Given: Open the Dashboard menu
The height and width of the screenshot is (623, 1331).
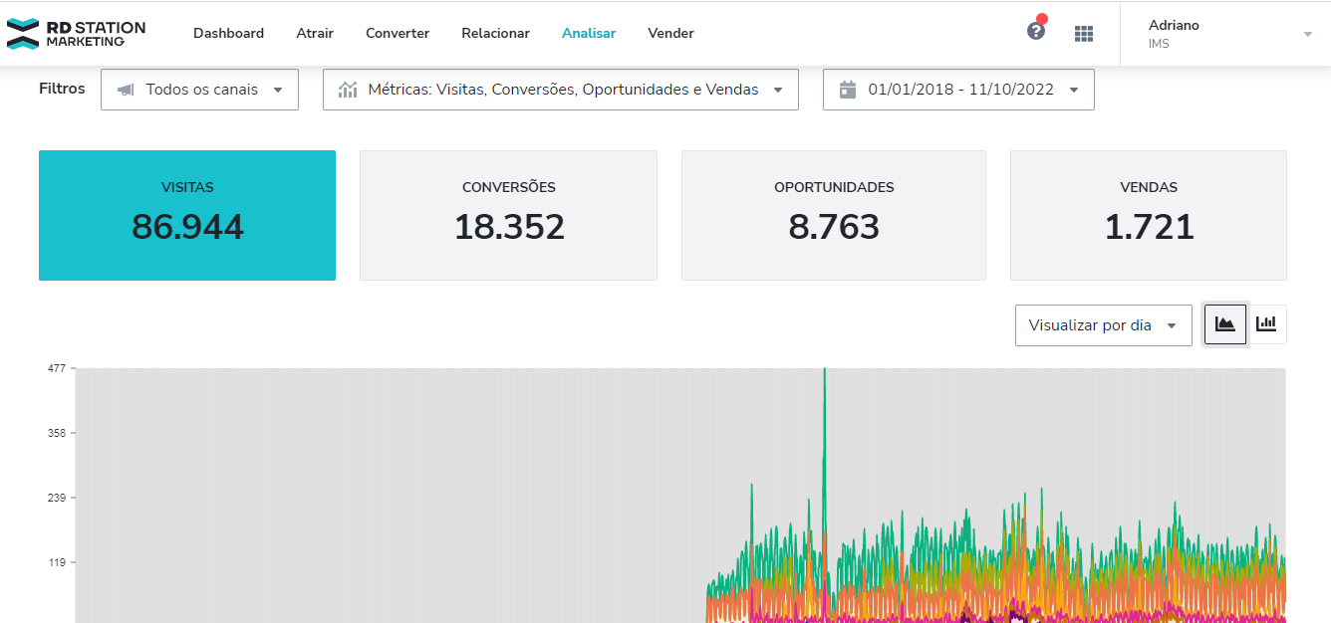Looking at the screenshot, I should [228, 33].
